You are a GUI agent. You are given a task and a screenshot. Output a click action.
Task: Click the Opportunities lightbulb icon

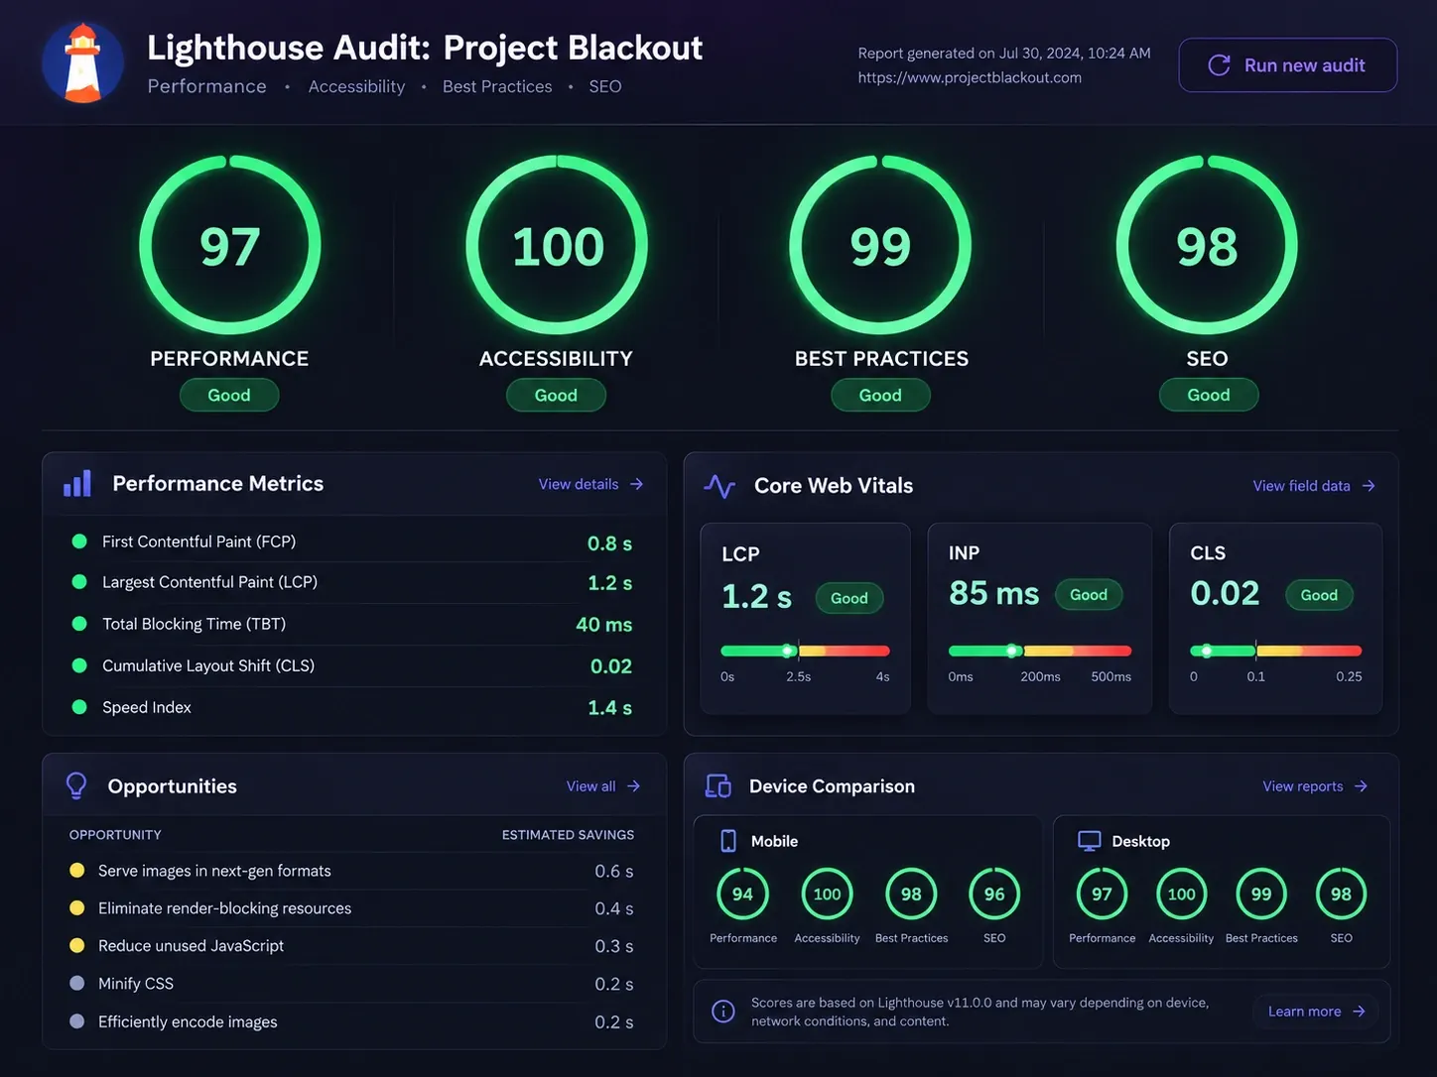pos(76,786)
